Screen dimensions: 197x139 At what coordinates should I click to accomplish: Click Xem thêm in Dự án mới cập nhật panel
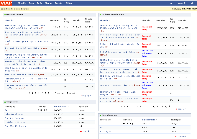[86, 96]
